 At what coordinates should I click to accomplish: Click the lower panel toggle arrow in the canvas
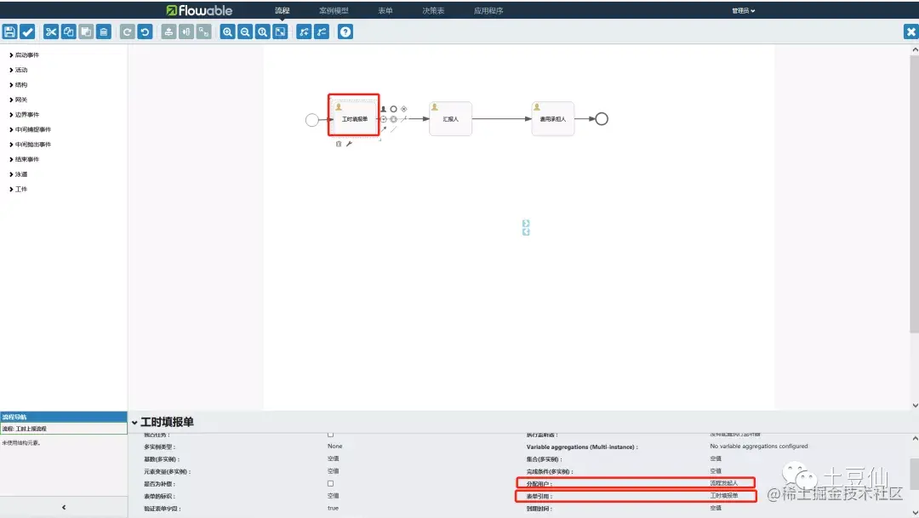[x=526, y=232]
